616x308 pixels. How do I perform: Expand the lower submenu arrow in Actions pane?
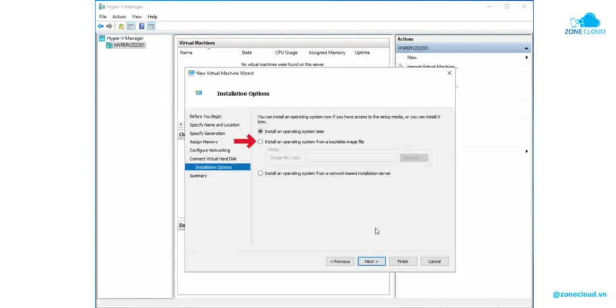(526, 151)
